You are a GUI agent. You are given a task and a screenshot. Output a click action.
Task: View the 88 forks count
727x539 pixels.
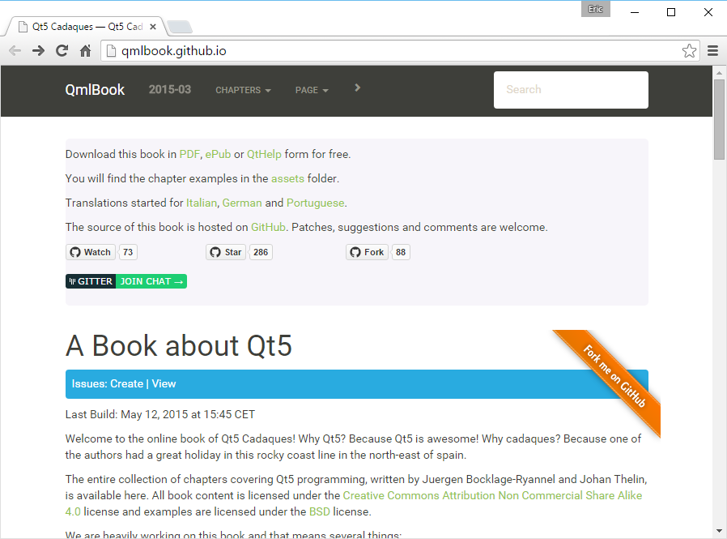click(401, 252)
